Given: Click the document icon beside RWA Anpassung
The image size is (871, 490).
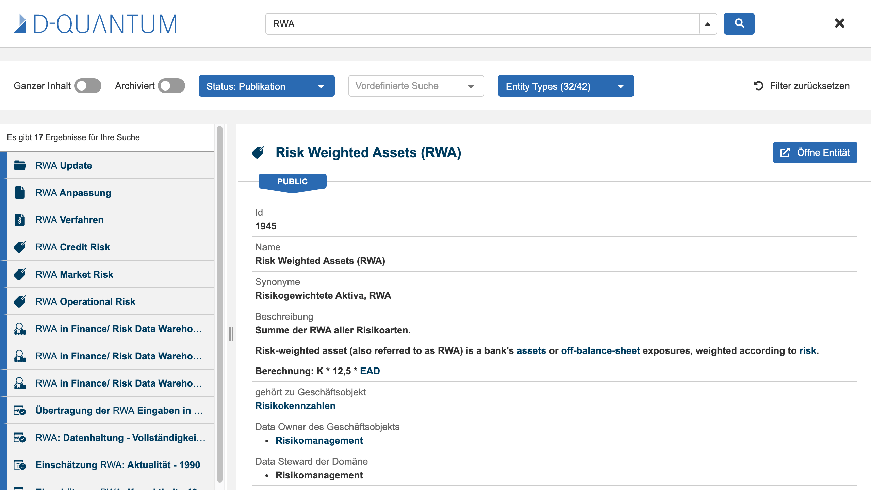Looking at the screenshot, I should point(20,193).
